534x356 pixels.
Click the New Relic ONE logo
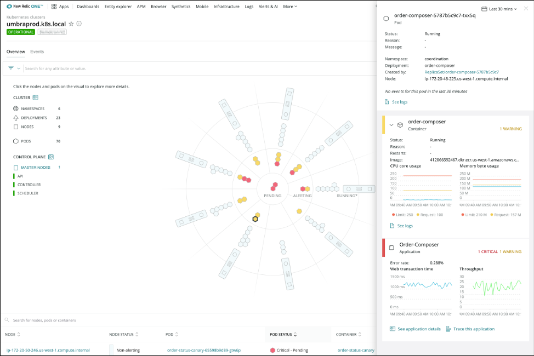[x=25, y=7]
